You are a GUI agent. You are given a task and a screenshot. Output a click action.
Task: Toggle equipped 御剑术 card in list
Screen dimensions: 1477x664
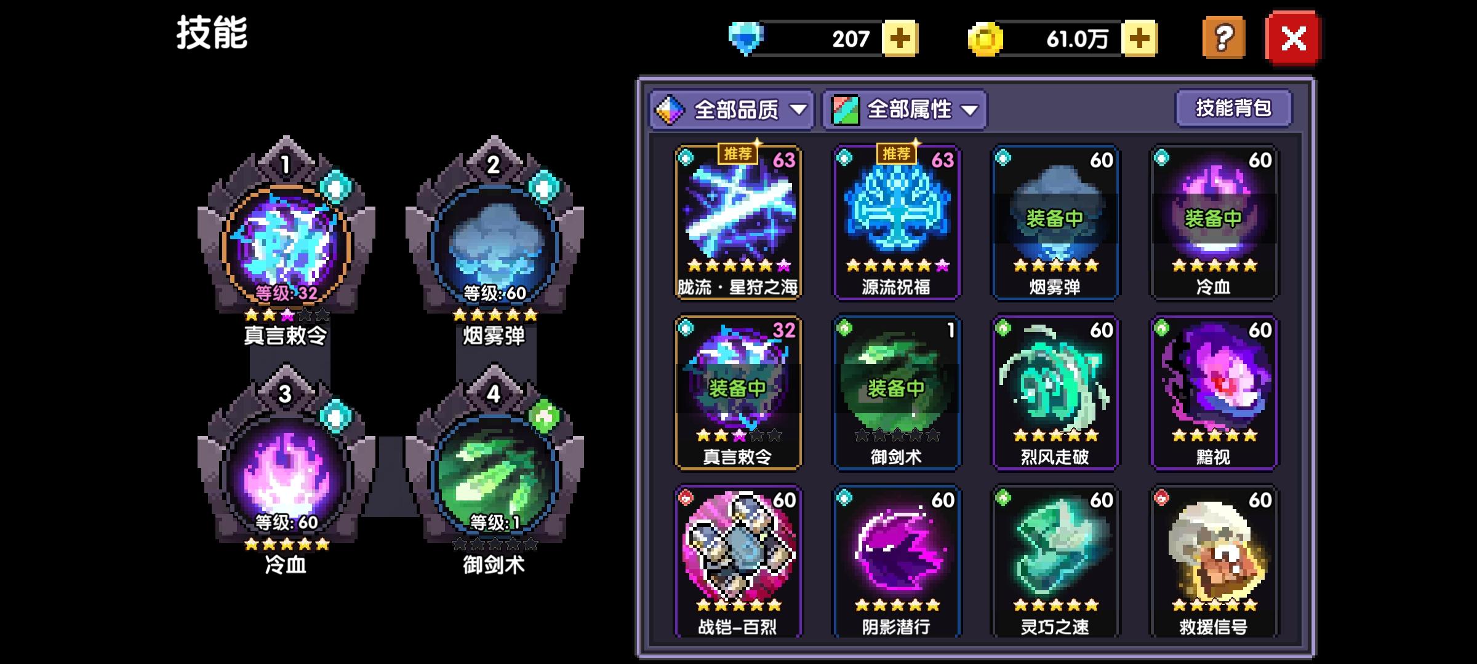(897, 393)
